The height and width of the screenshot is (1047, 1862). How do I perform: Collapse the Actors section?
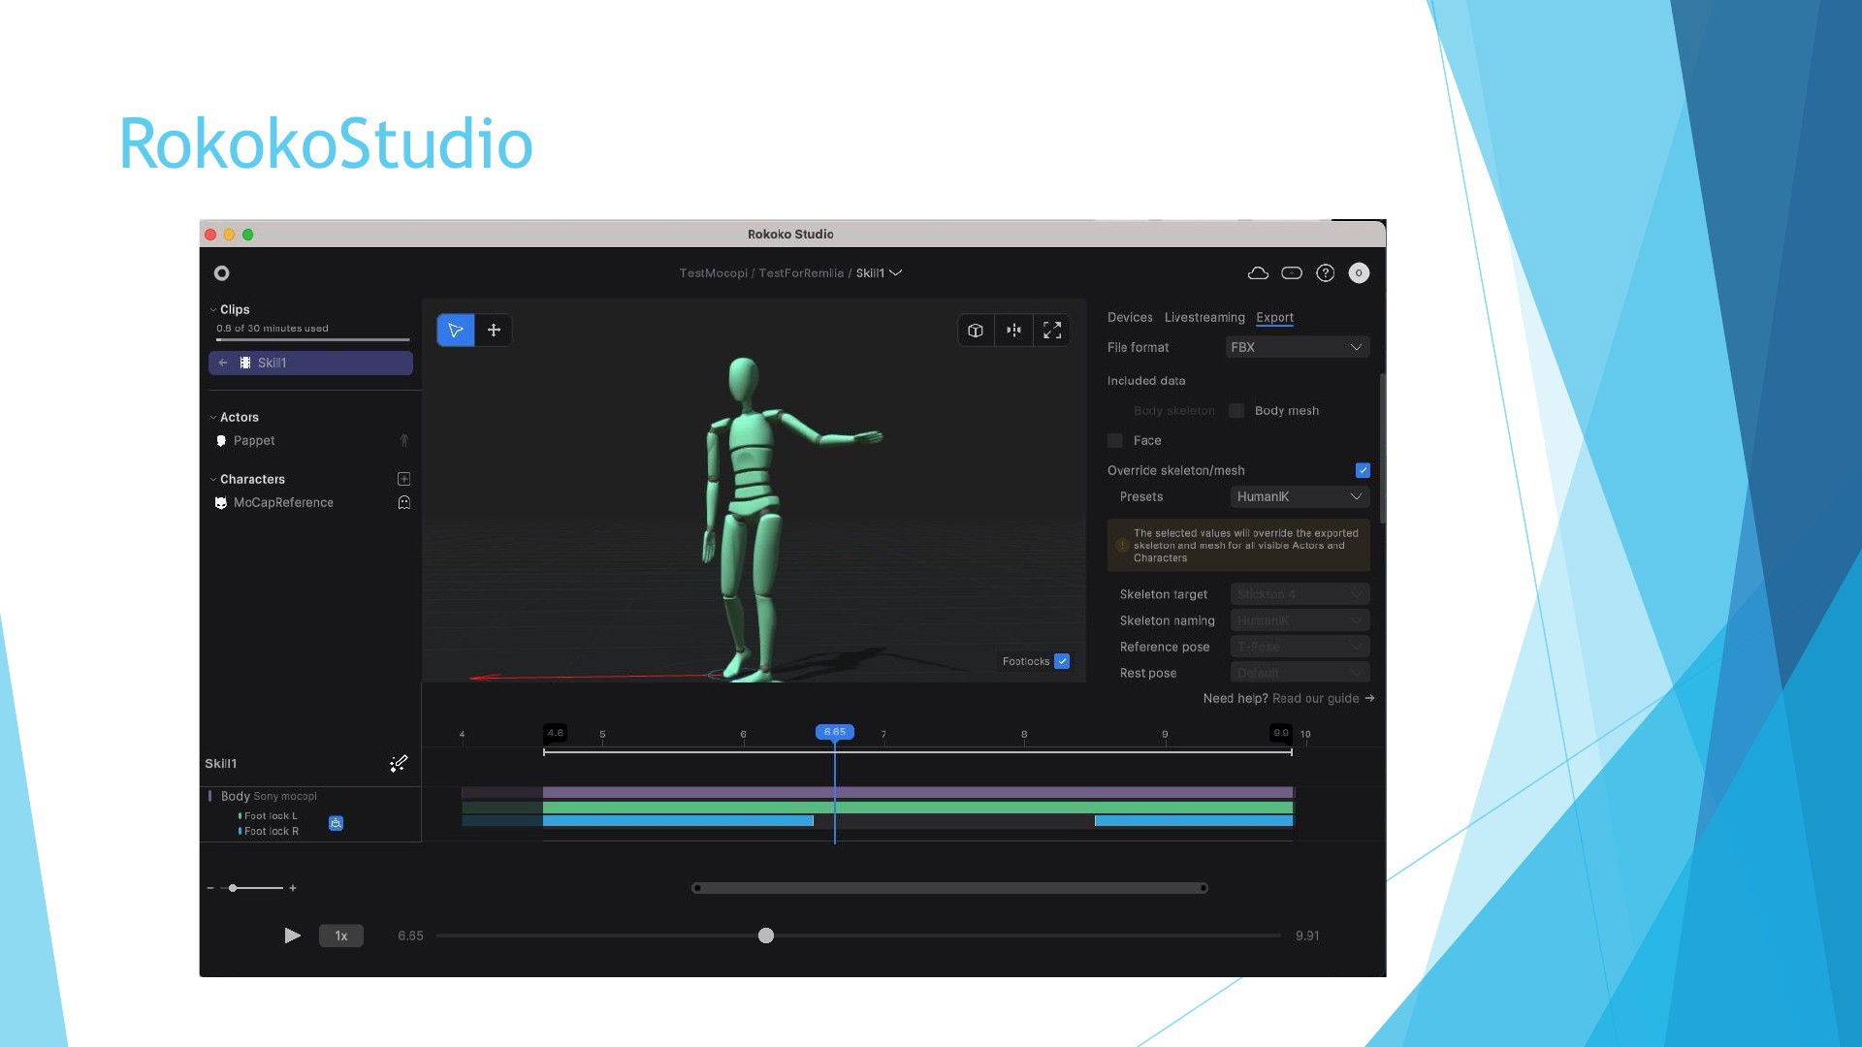[213, 418]
